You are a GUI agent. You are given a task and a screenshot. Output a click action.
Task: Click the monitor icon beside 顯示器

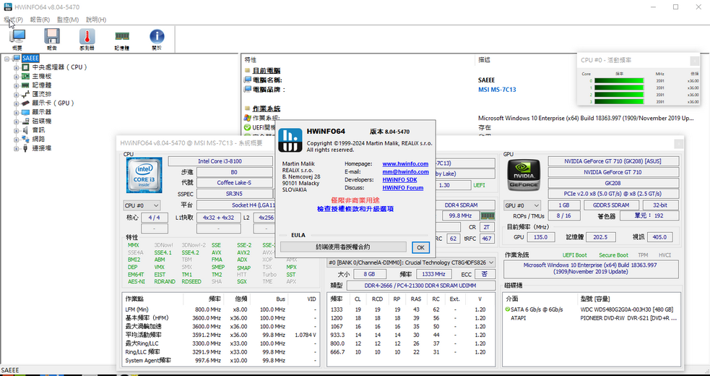25,112
